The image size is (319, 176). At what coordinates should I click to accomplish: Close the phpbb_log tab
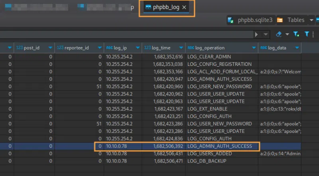[184, 8]
